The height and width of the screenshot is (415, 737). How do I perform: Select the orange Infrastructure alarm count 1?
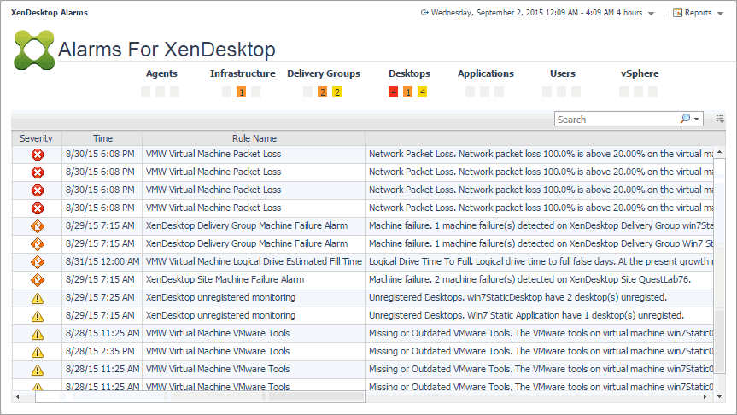[241, 92]
